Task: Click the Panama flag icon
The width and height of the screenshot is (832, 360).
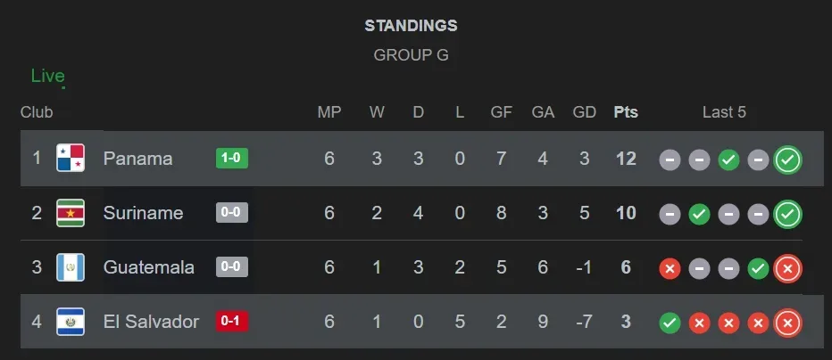Action: [x=71, y=159]
